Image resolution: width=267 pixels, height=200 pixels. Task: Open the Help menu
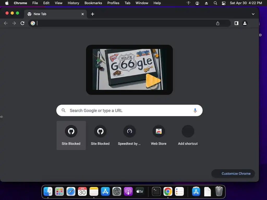click(x=157, y=3)
